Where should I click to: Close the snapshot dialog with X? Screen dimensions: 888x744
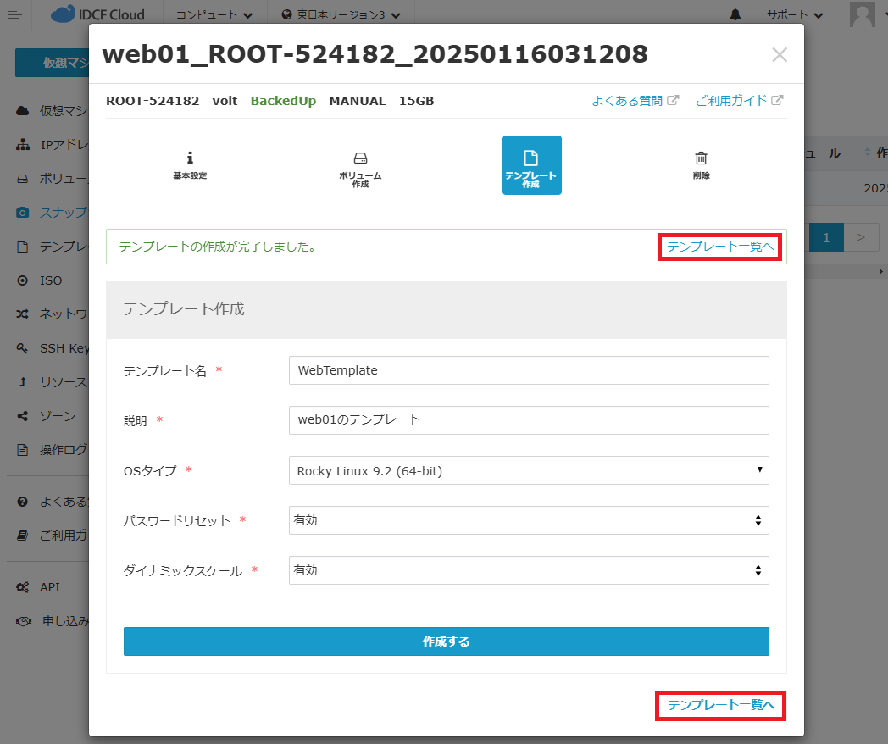coord(779,55)
